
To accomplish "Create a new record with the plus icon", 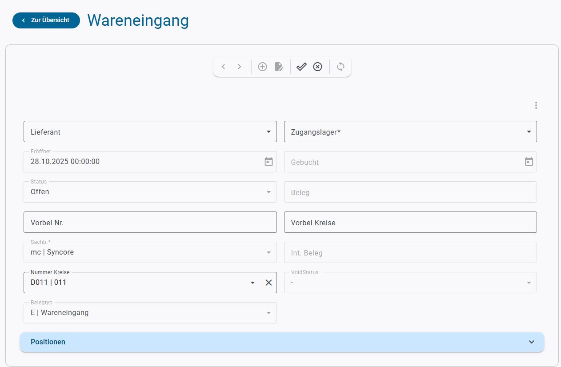I will [x=262, y=66].
